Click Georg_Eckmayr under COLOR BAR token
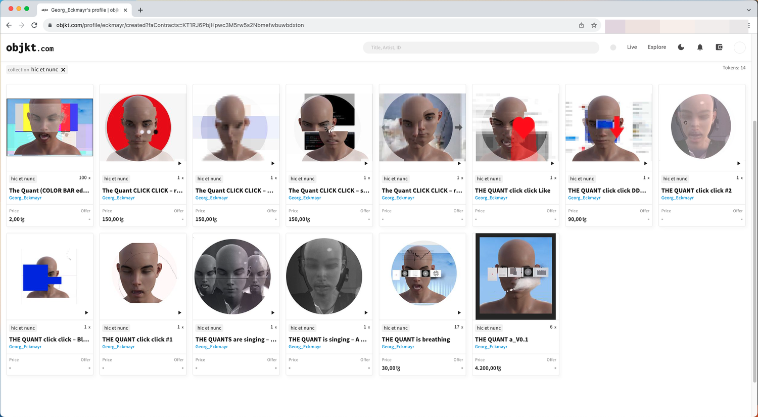The width and height of the screenshot is (758, 417). [25, 198]
